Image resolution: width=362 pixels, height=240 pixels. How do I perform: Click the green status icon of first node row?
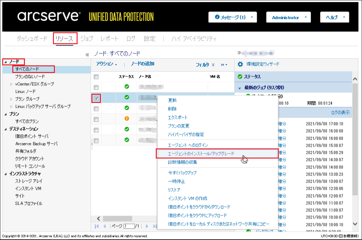tap(127, 87)
